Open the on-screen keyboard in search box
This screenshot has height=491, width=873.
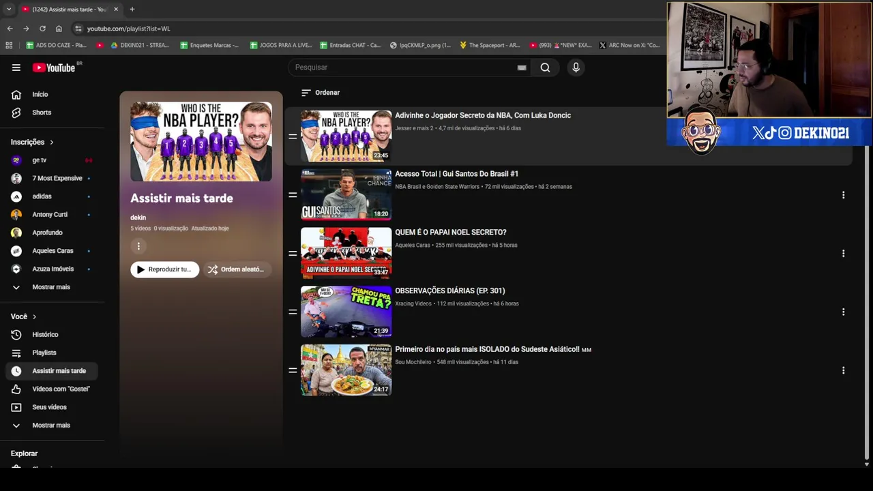522,68
